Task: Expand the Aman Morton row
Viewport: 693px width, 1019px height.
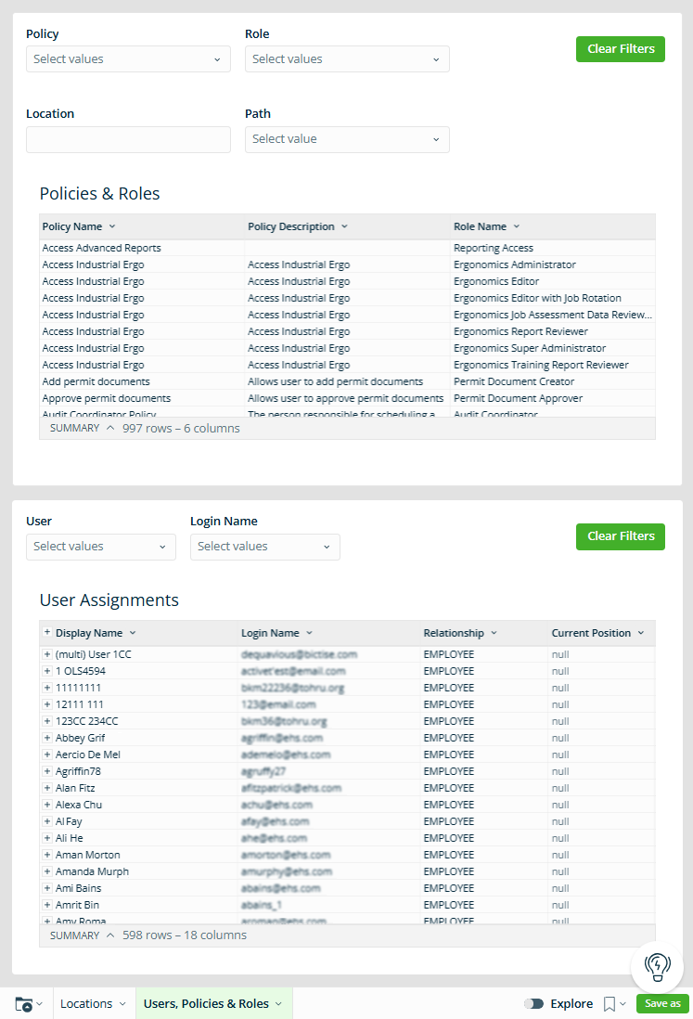Action: (46, 855)
